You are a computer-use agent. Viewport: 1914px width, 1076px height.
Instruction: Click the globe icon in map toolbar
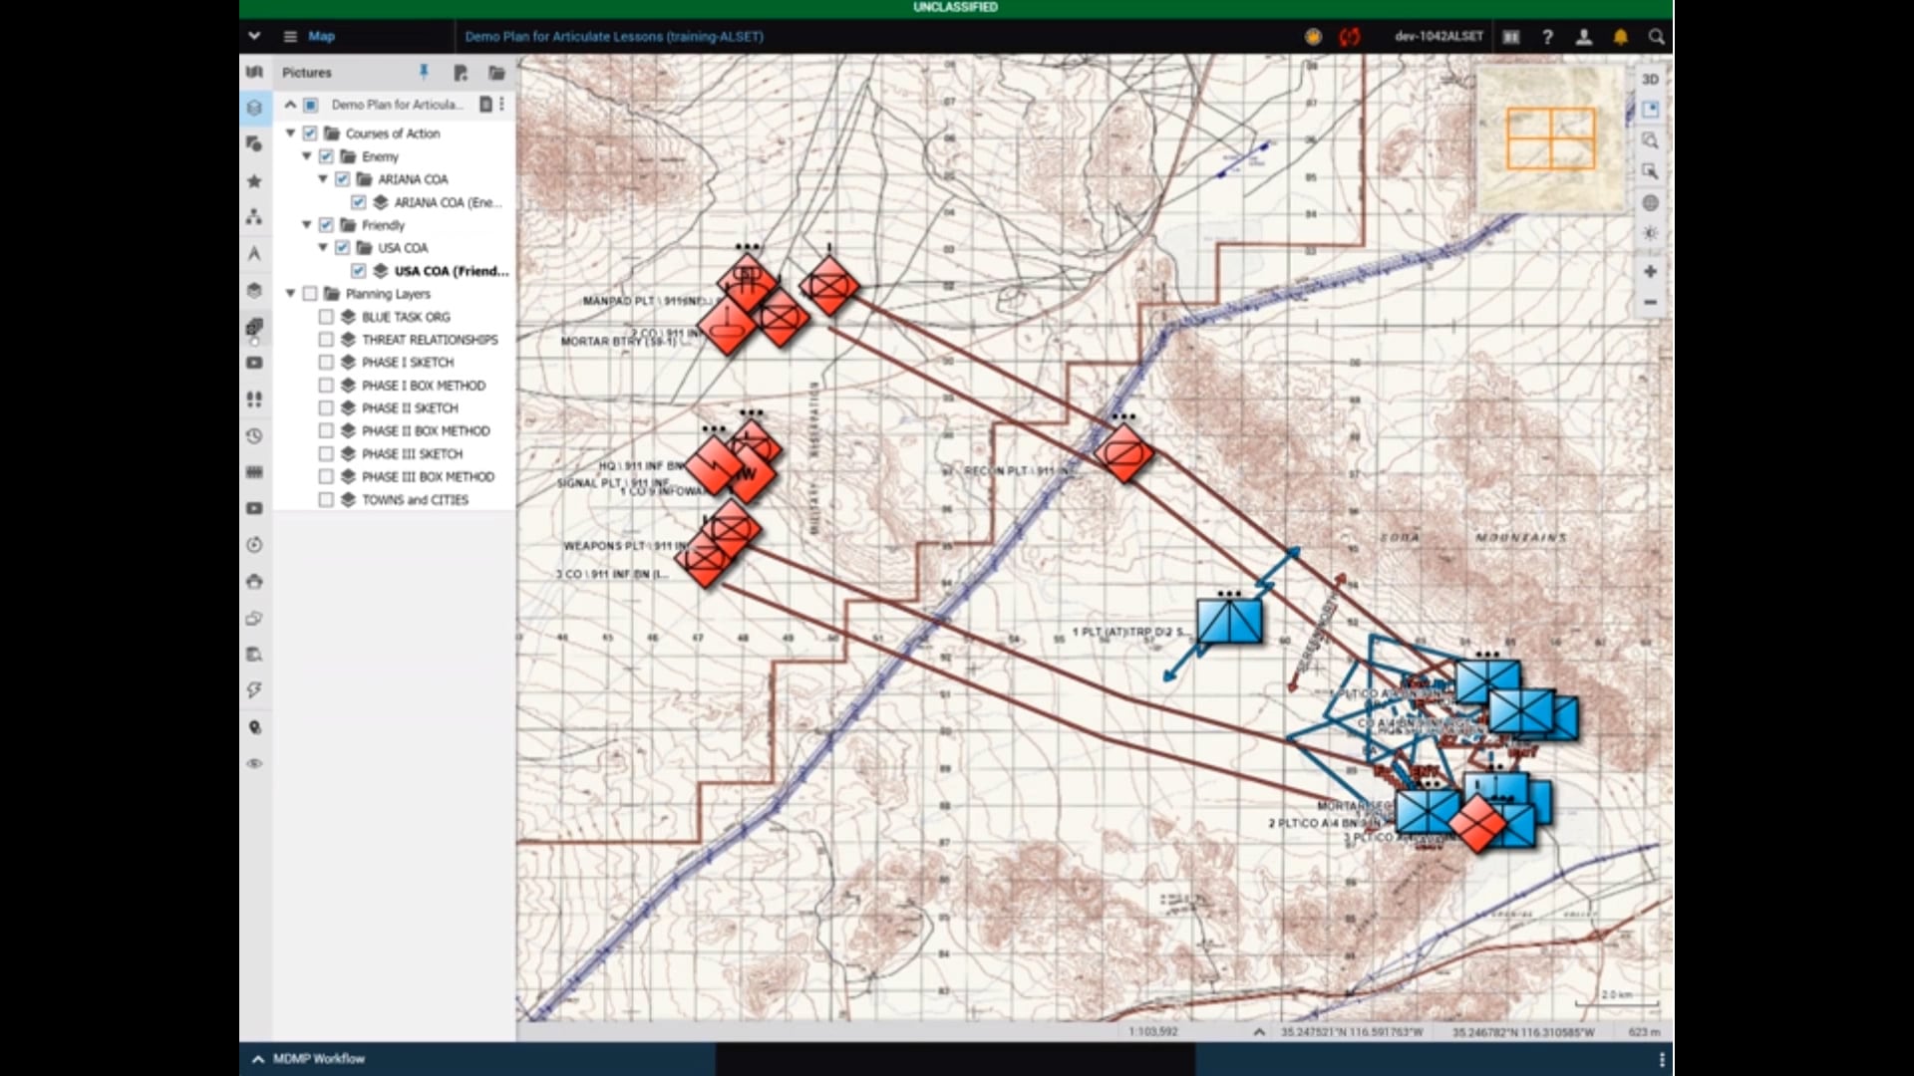coord(1650,202)
